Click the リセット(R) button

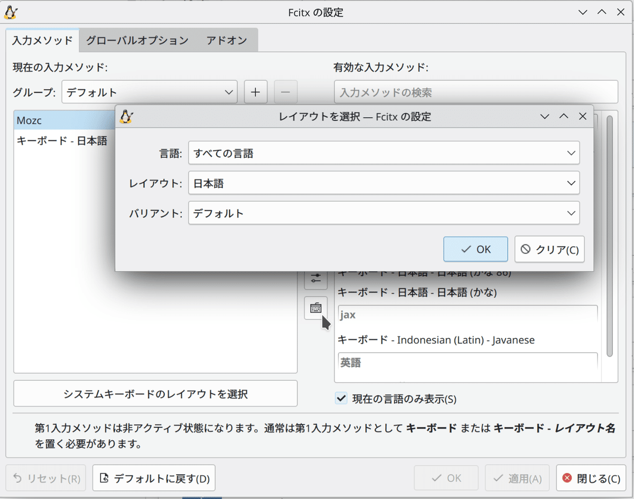(46, 478)
